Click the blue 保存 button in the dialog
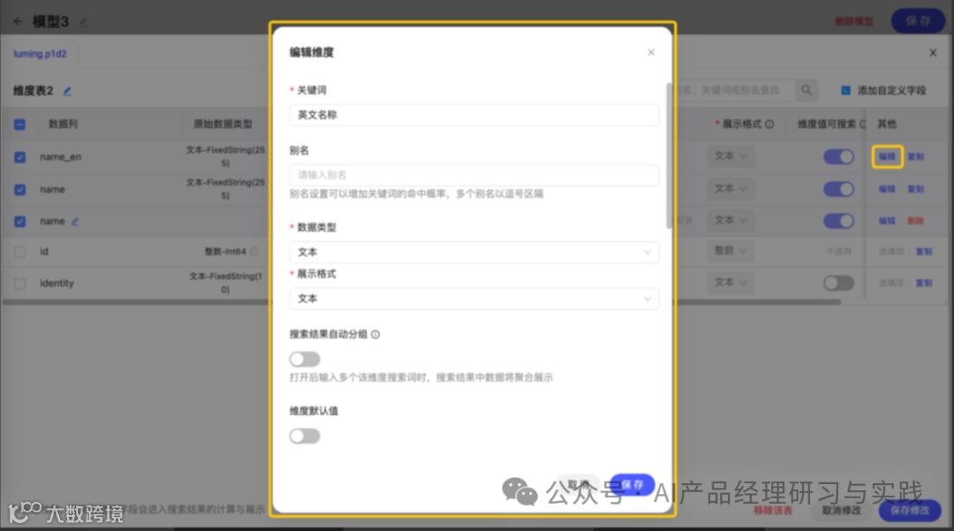This screenshot has height=531, width=954. tap(632, 485)
